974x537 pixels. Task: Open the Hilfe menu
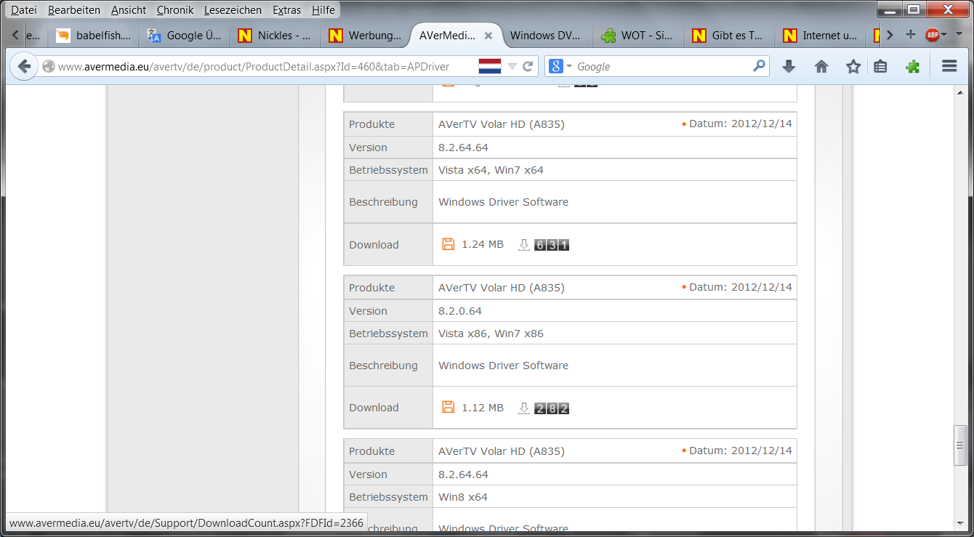click(323, 10)
